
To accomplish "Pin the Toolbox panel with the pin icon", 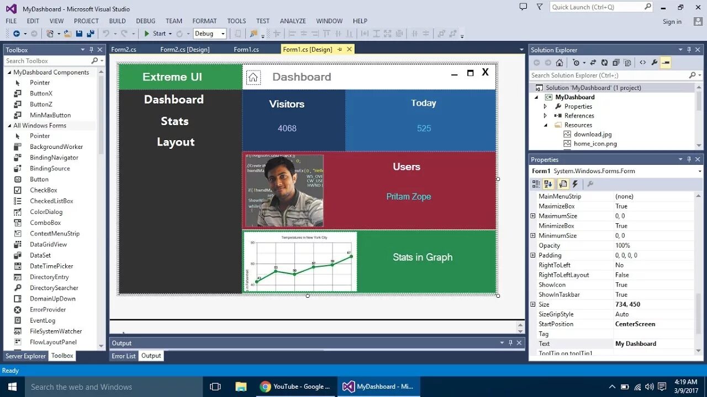I will click(x=92, y=50).
